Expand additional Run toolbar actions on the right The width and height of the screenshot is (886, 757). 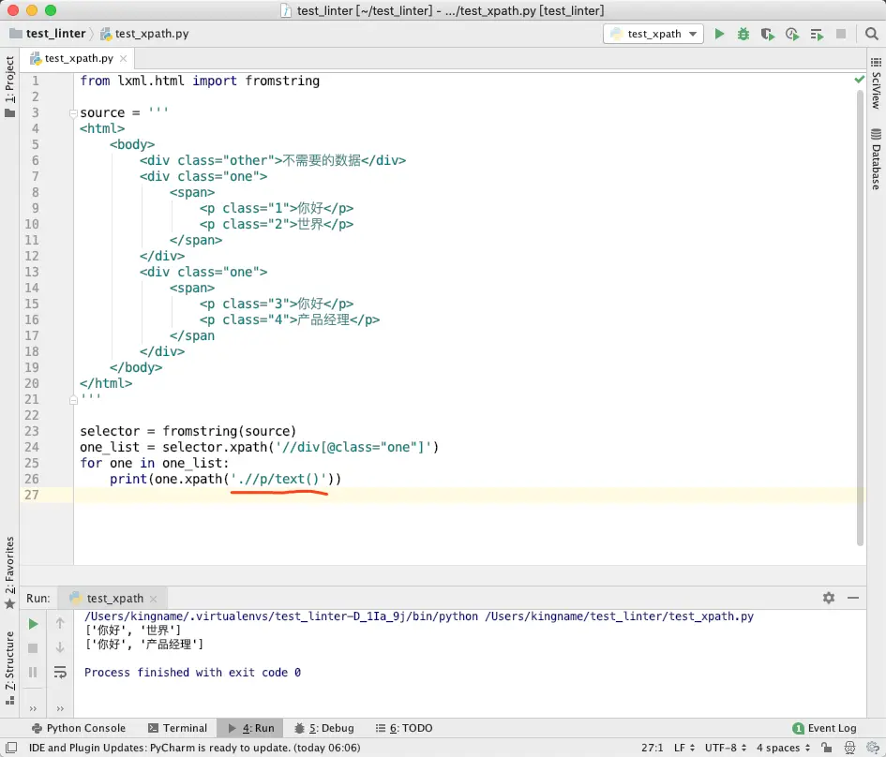(x=60, y=708)
